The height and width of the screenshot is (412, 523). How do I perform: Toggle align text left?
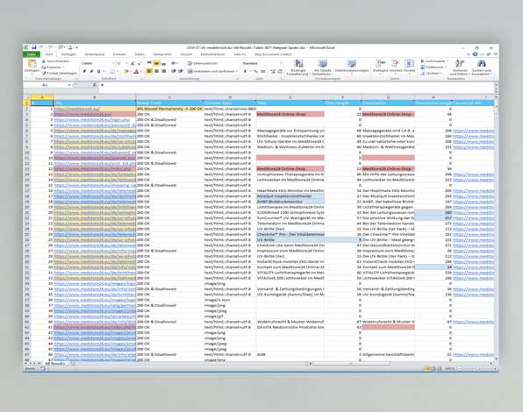149,71
